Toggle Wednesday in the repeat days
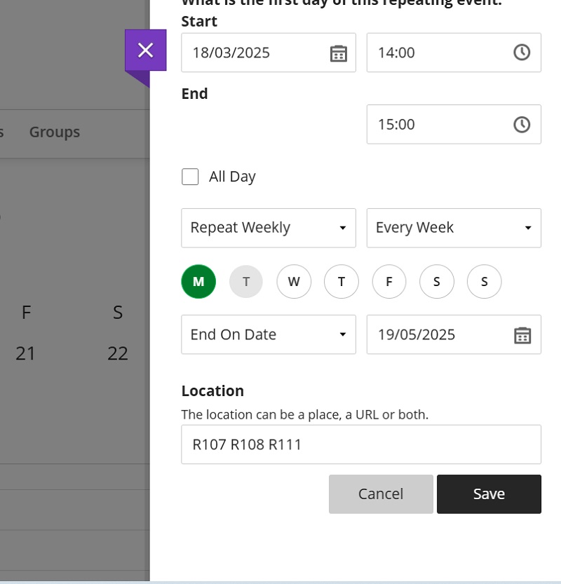561x584 pixels. tap(294, 282)
